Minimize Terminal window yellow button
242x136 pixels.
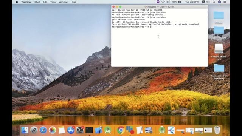(x=117, y=7)
